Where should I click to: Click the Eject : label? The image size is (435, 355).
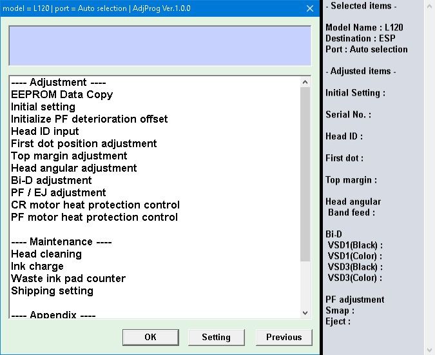coord(338,321)
